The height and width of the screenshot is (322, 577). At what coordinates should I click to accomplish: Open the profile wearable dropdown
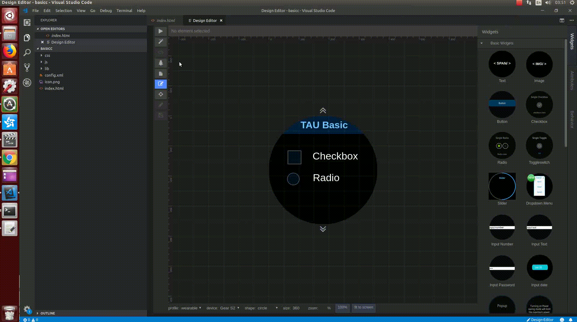[191, 308]
